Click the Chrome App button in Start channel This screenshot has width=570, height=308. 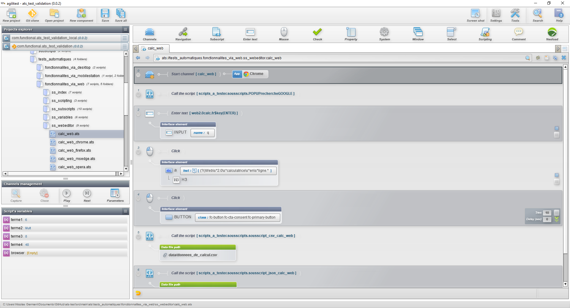tap(250, 74)
